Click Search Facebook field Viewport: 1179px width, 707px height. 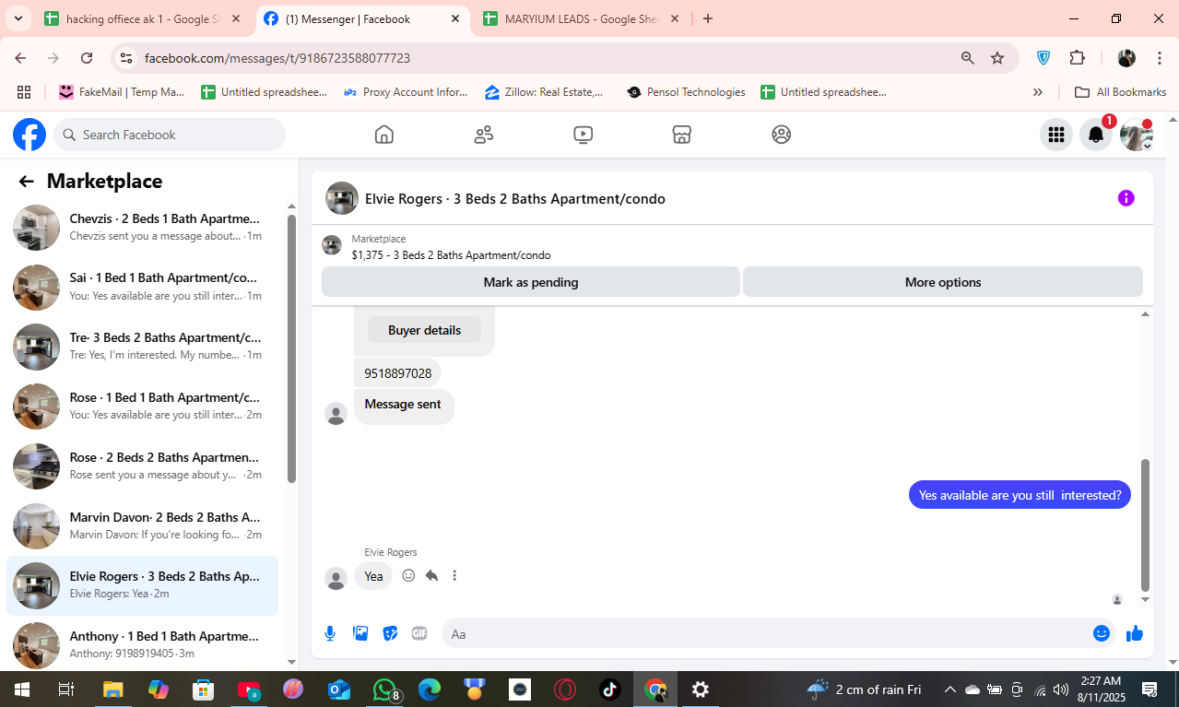coord(170,135)
